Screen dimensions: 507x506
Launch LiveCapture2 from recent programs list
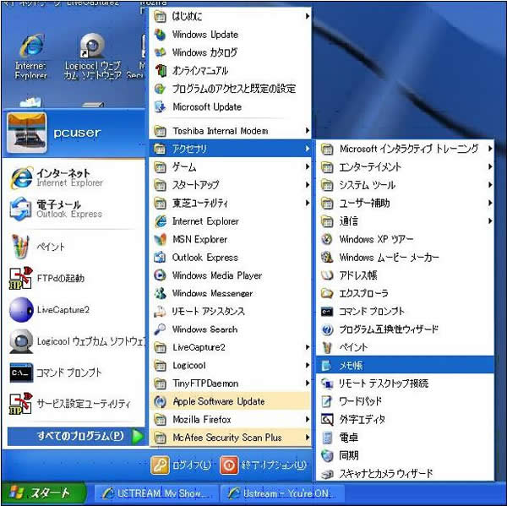pos(75,310)
